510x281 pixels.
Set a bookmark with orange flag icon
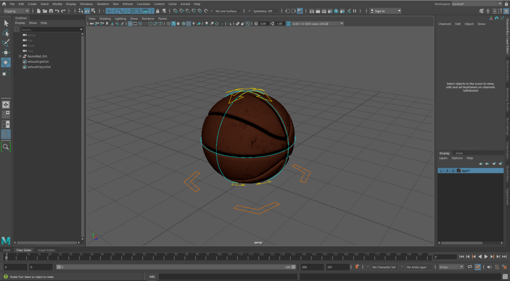pos(357,267)
